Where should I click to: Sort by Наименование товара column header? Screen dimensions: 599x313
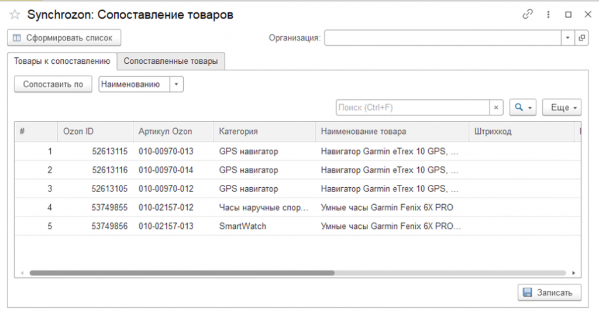393,132
